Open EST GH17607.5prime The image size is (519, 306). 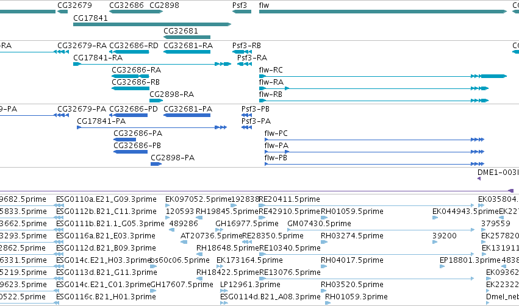(x=182, y=285)
